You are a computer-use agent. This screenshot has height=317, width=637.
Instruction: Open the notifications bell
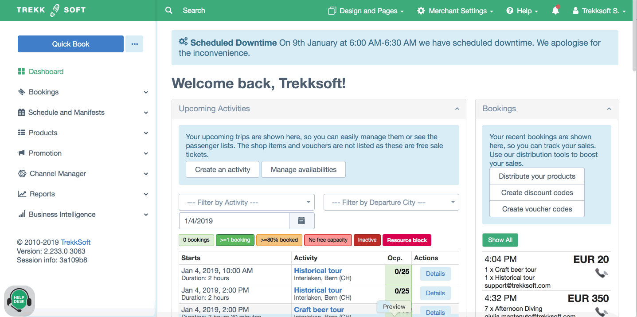pos(555,10)
